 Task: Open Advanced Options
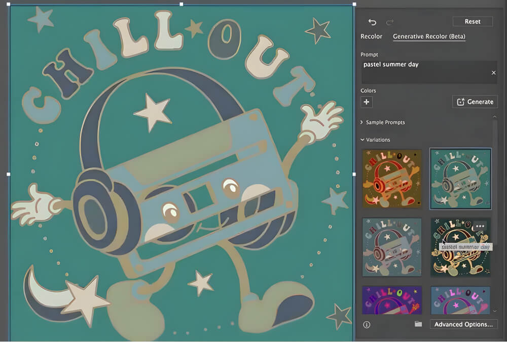pos(463,324)
